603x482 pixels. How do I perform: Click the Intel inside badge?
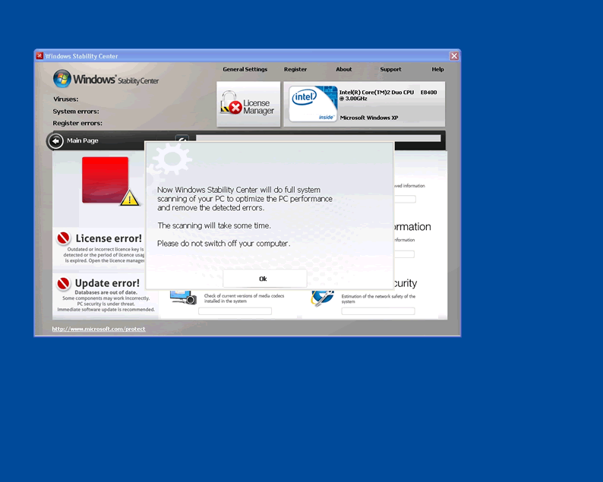click(x=313, y=104)
